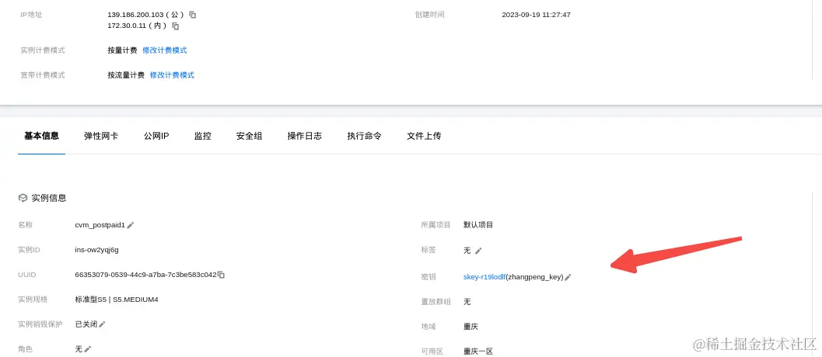Viewport: 822px width, 357px height.
Task: Select the 基本信息 tab
Action: (41, 136)
